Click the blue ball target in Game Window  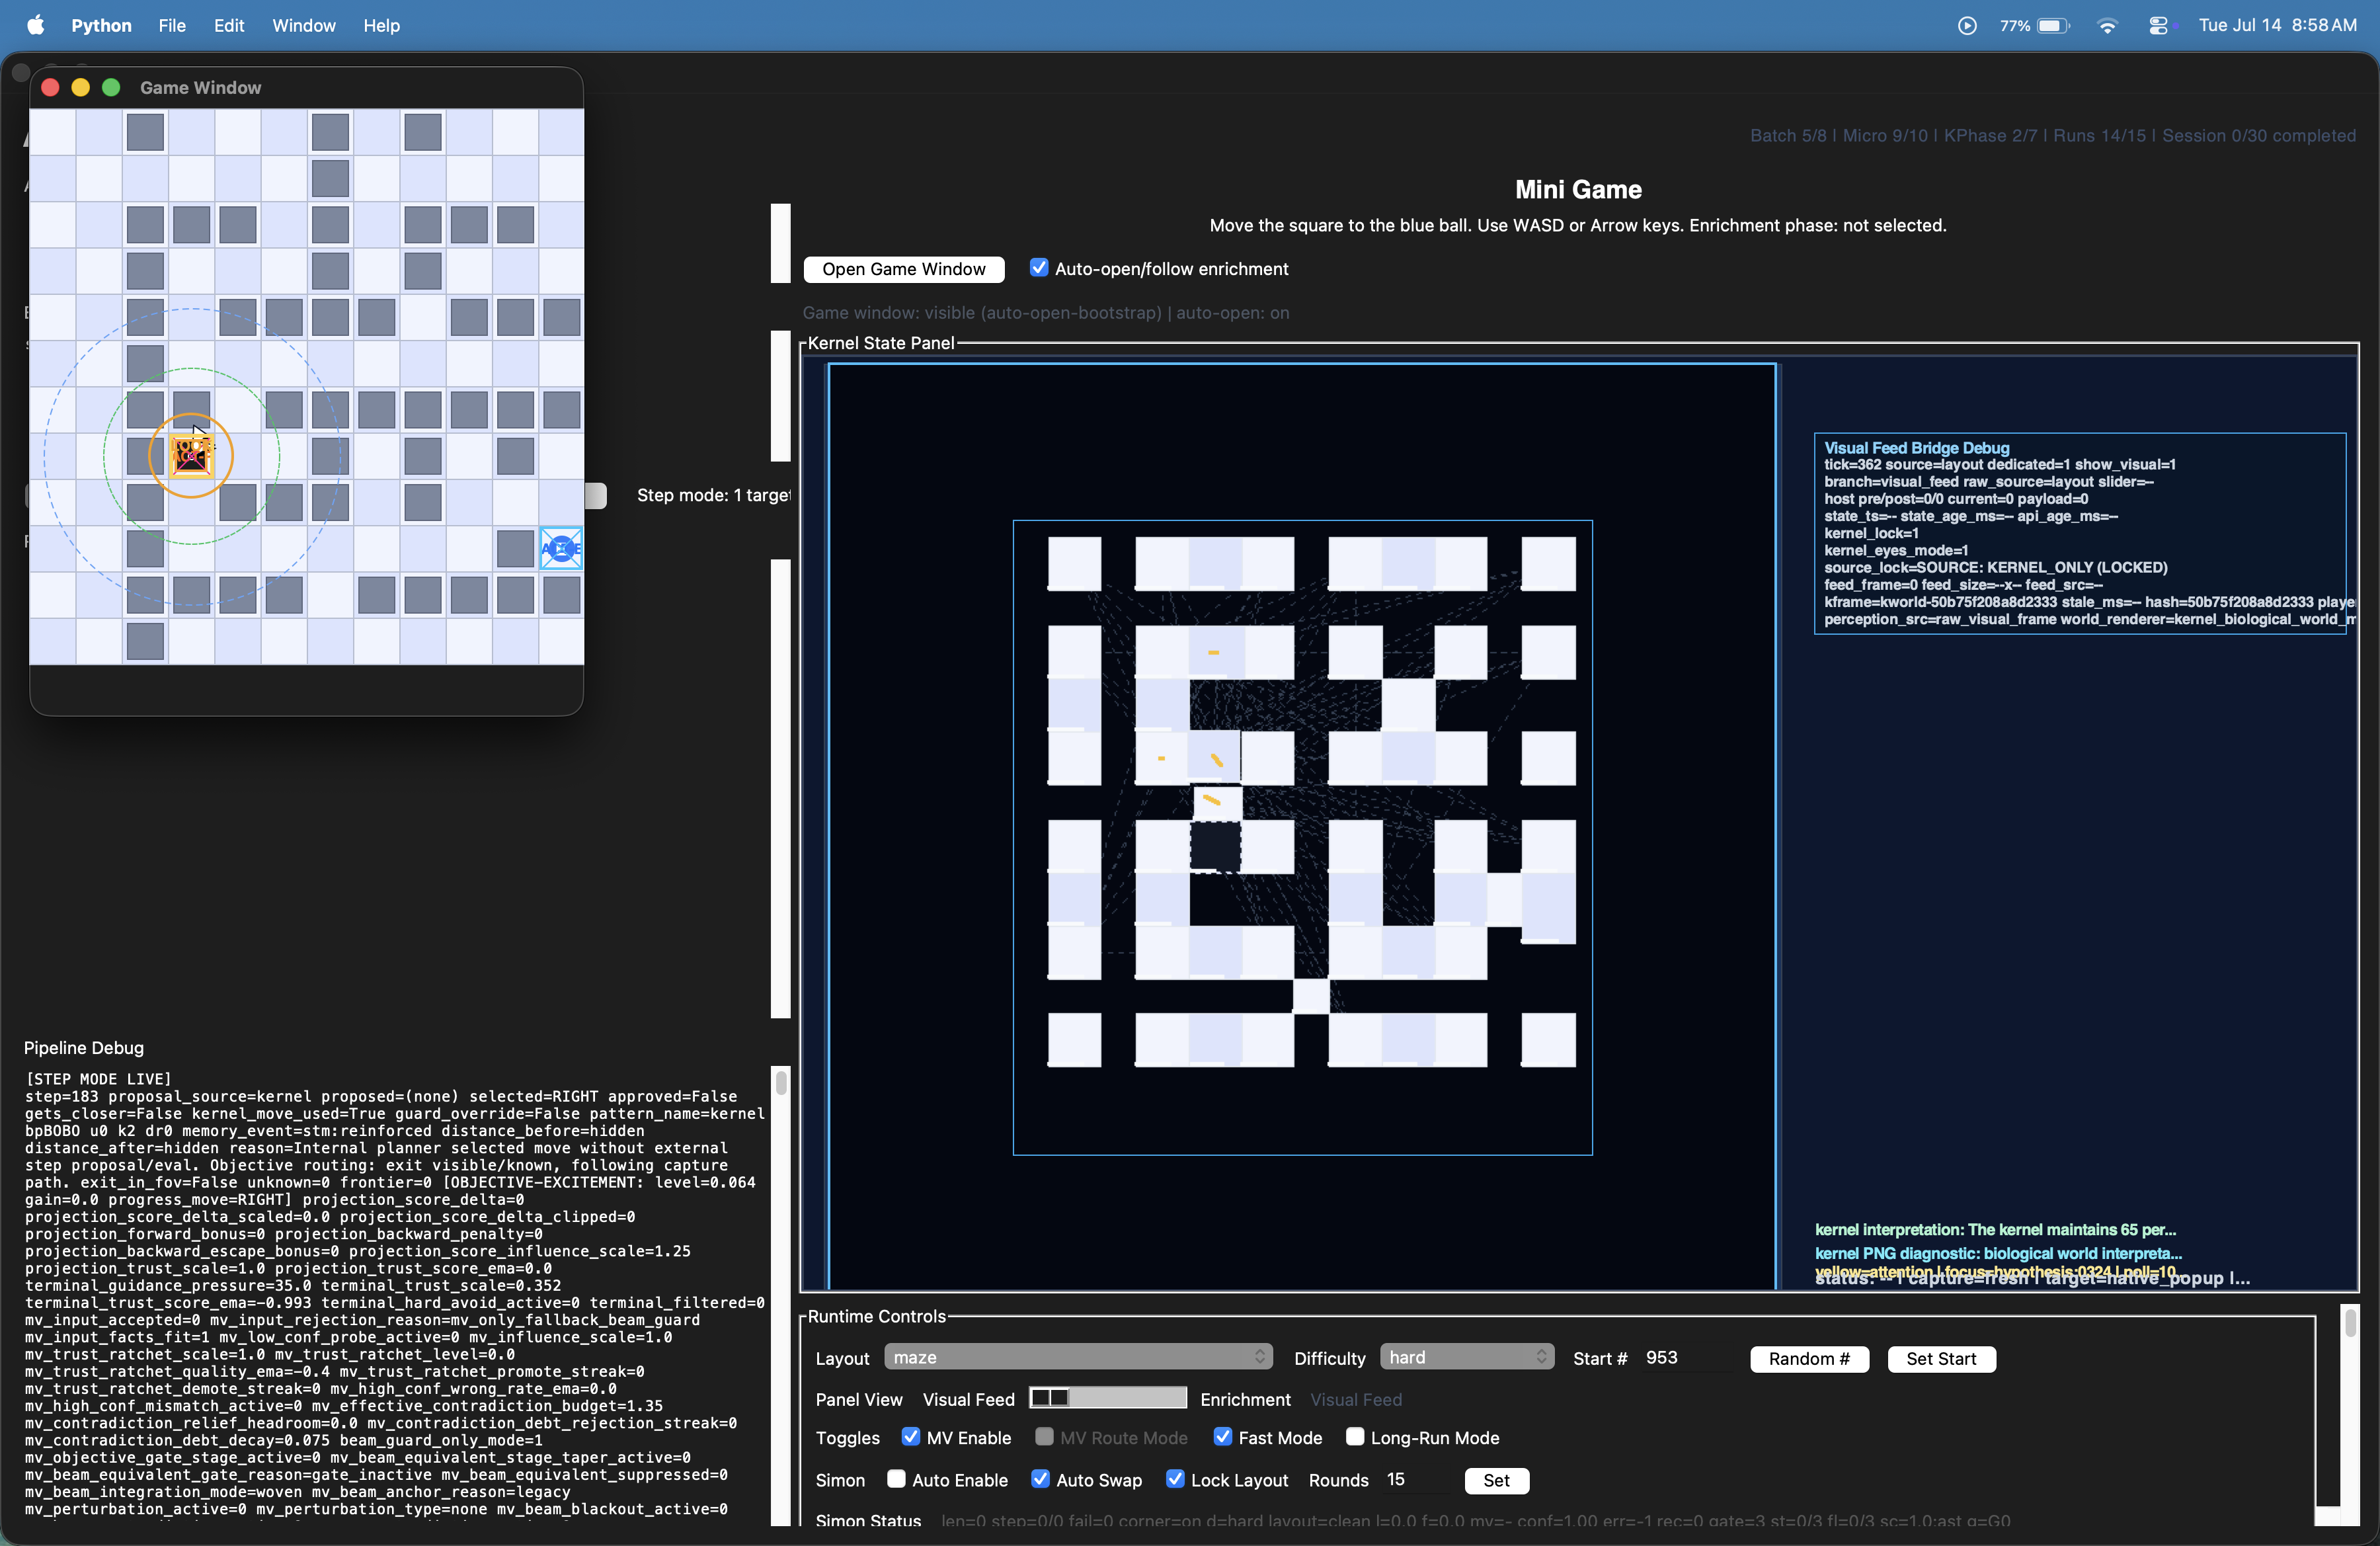click(x=561, y=548)
